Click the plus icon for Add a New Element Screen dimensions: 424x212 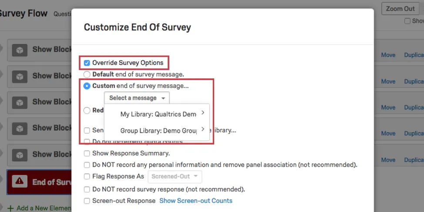click(10, 208)
